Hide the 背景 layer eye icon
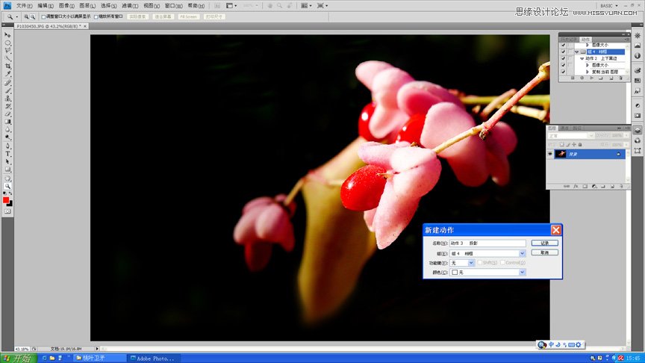Viewport: 645px width, 363px height. pyautogui.click(x=550, y=154)
